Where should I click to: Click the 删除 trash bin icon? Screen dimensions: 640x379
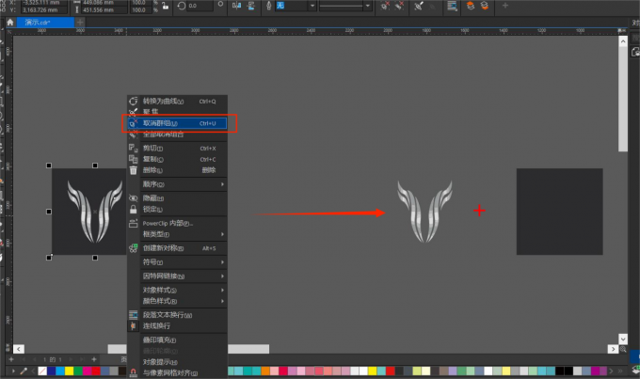pos(134,170)
